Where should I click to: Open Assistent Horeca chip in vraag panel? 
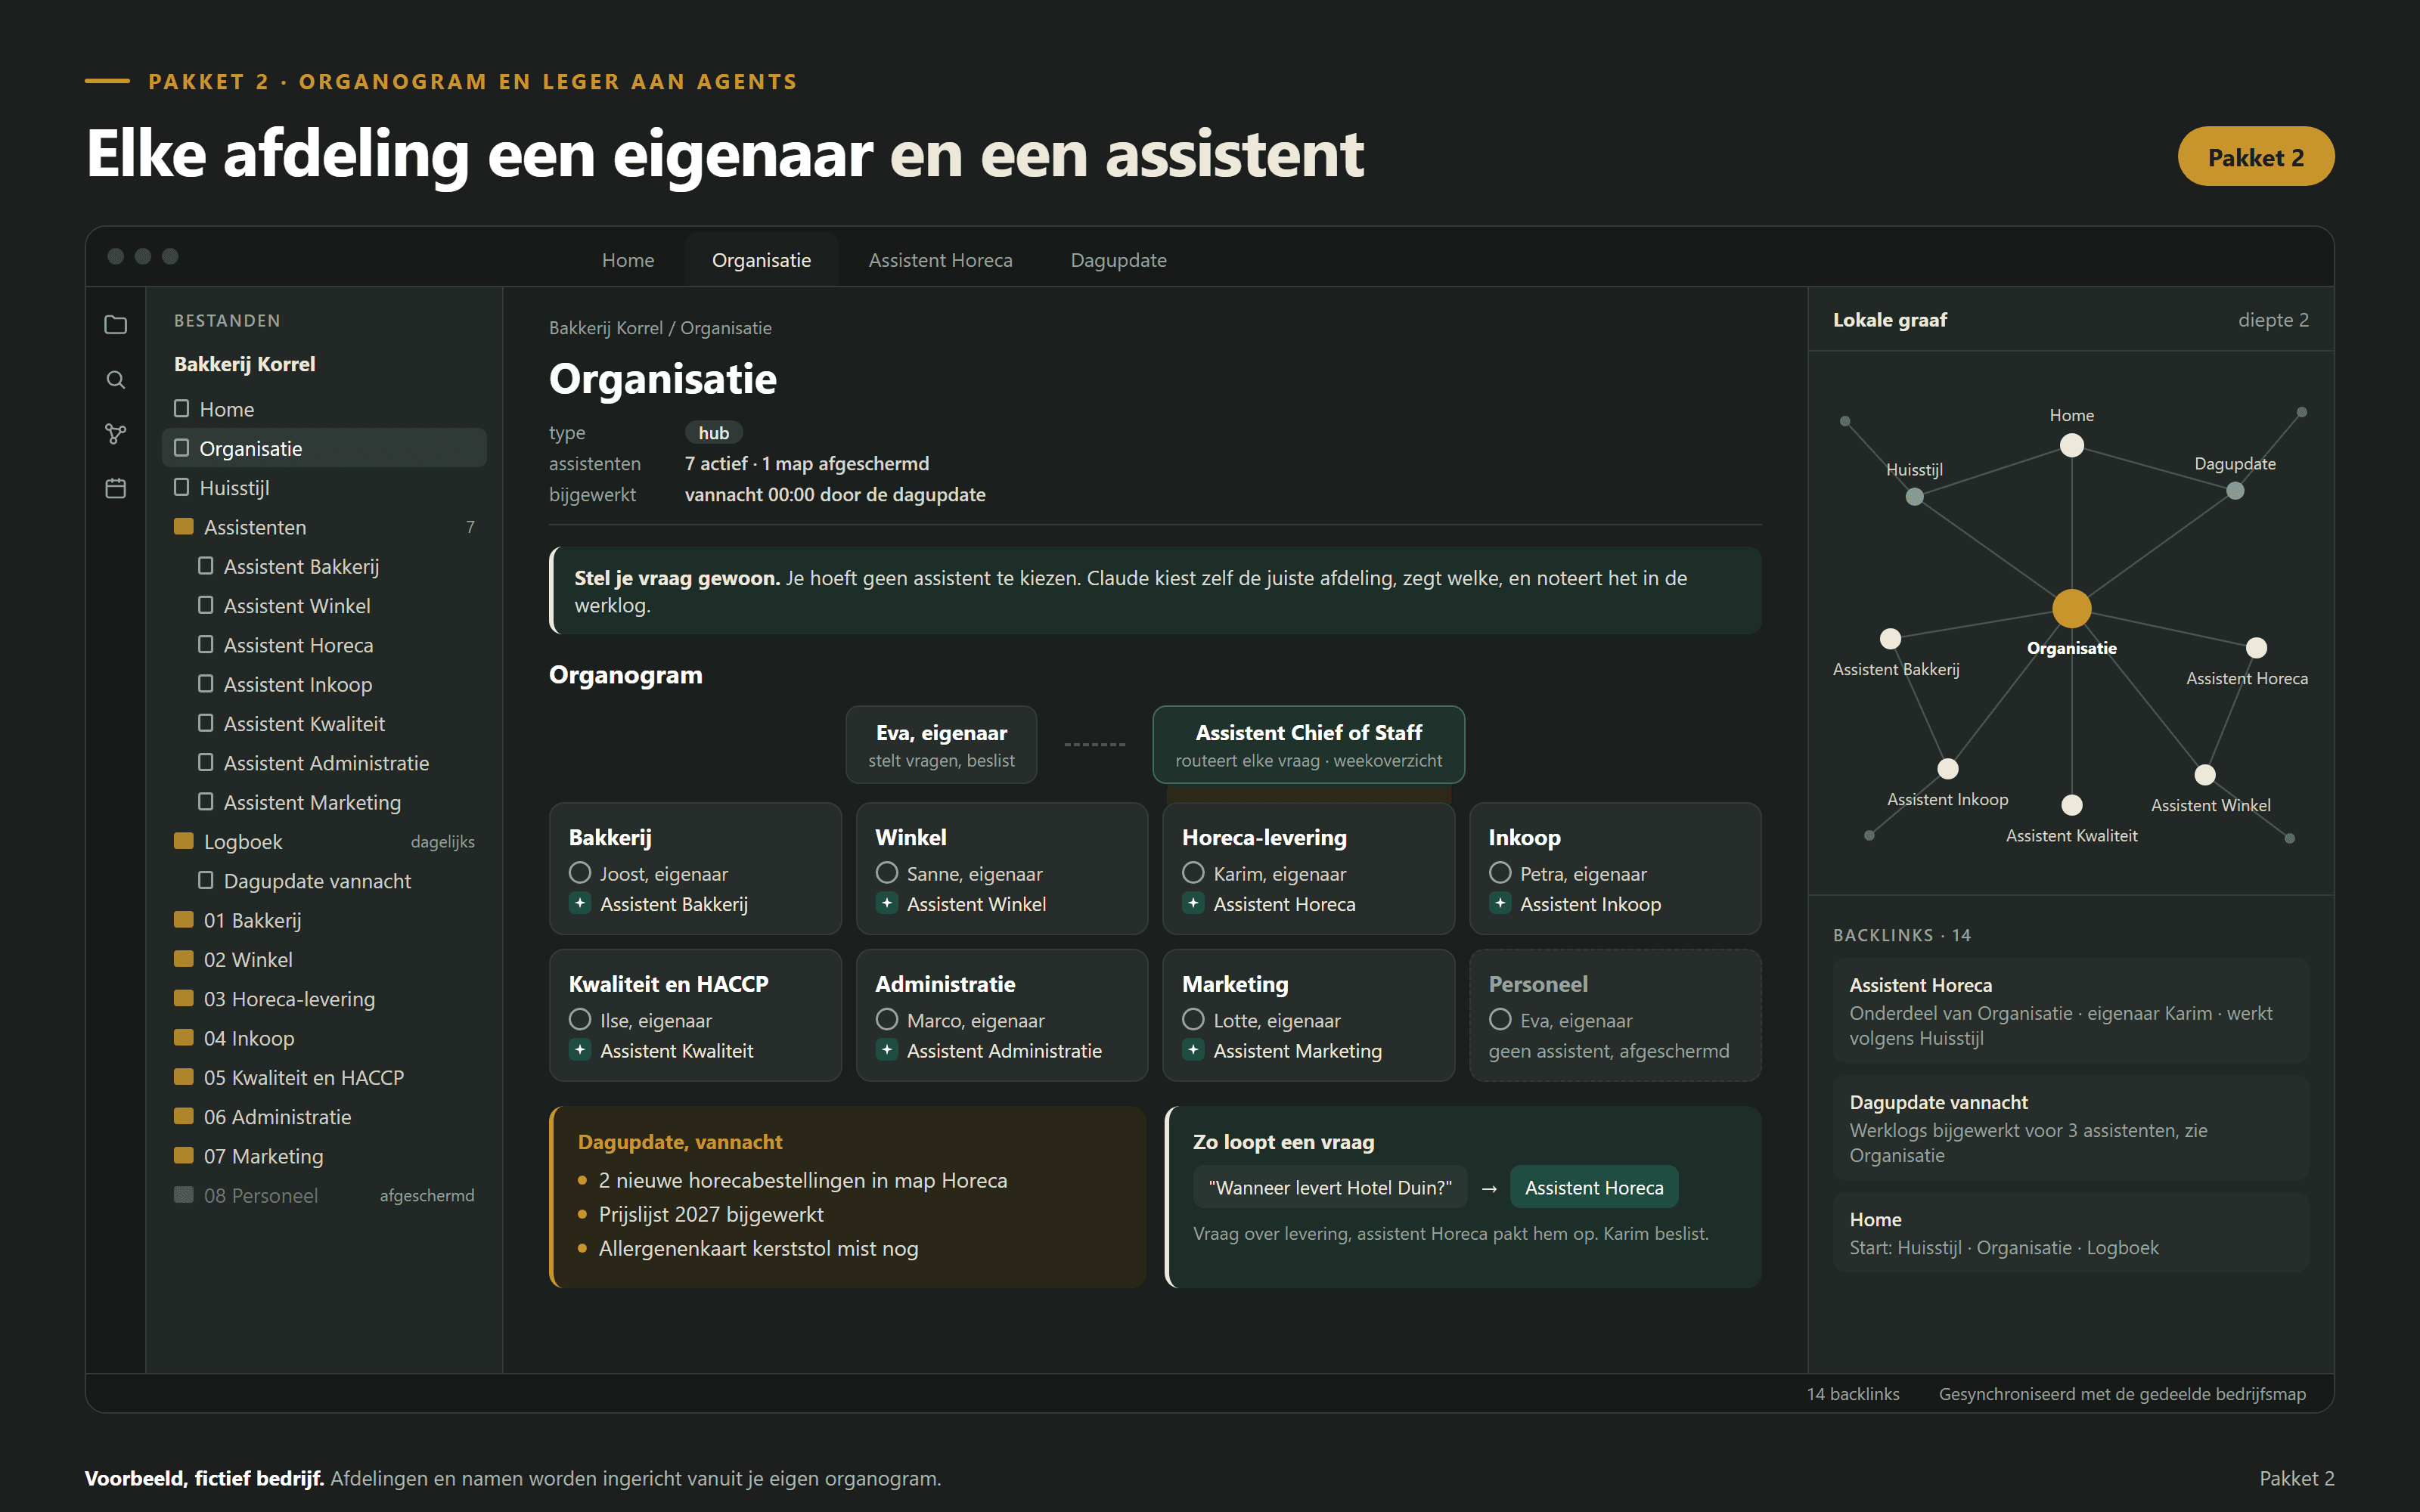click(x=1594, y=1187)
